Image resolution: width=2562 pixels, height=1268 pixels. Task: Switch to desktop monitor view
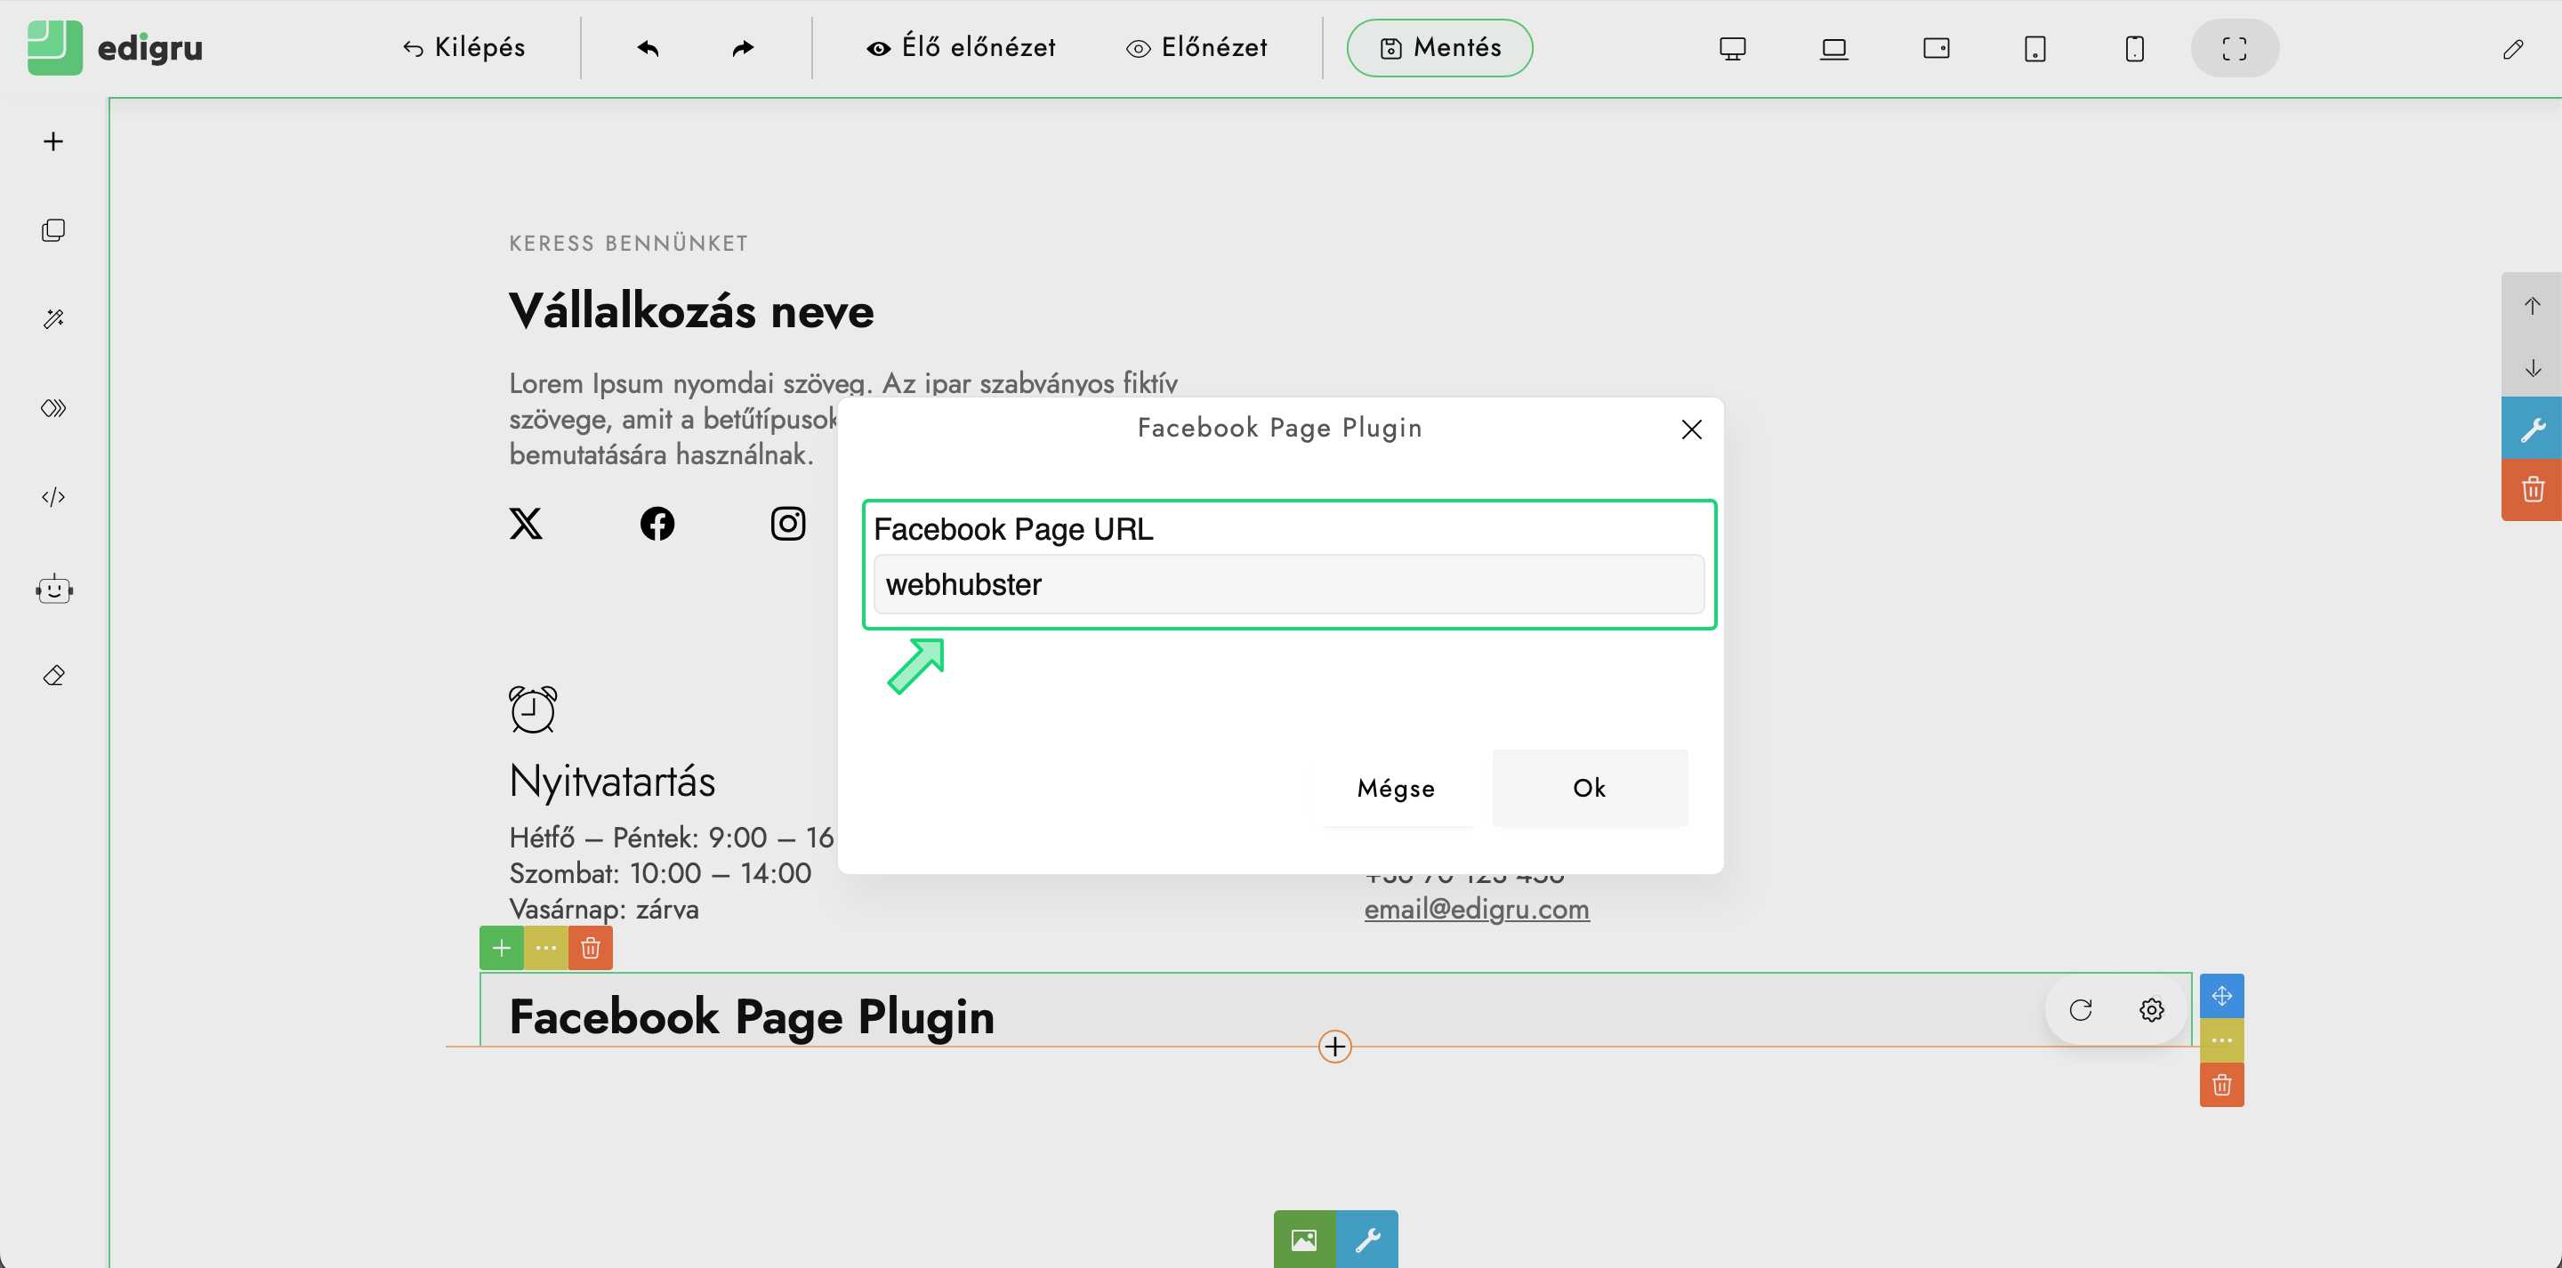click(x=1731, y=48)
